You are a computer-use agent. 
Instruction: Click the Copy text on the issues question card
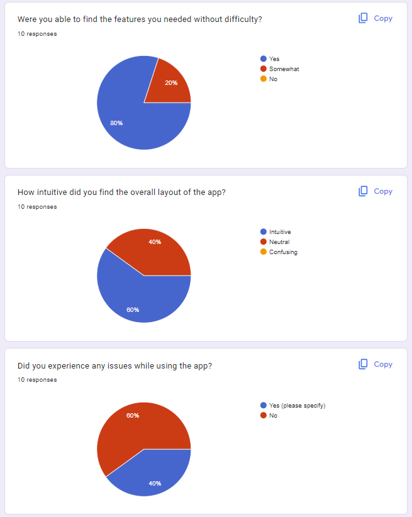point(383,364)
